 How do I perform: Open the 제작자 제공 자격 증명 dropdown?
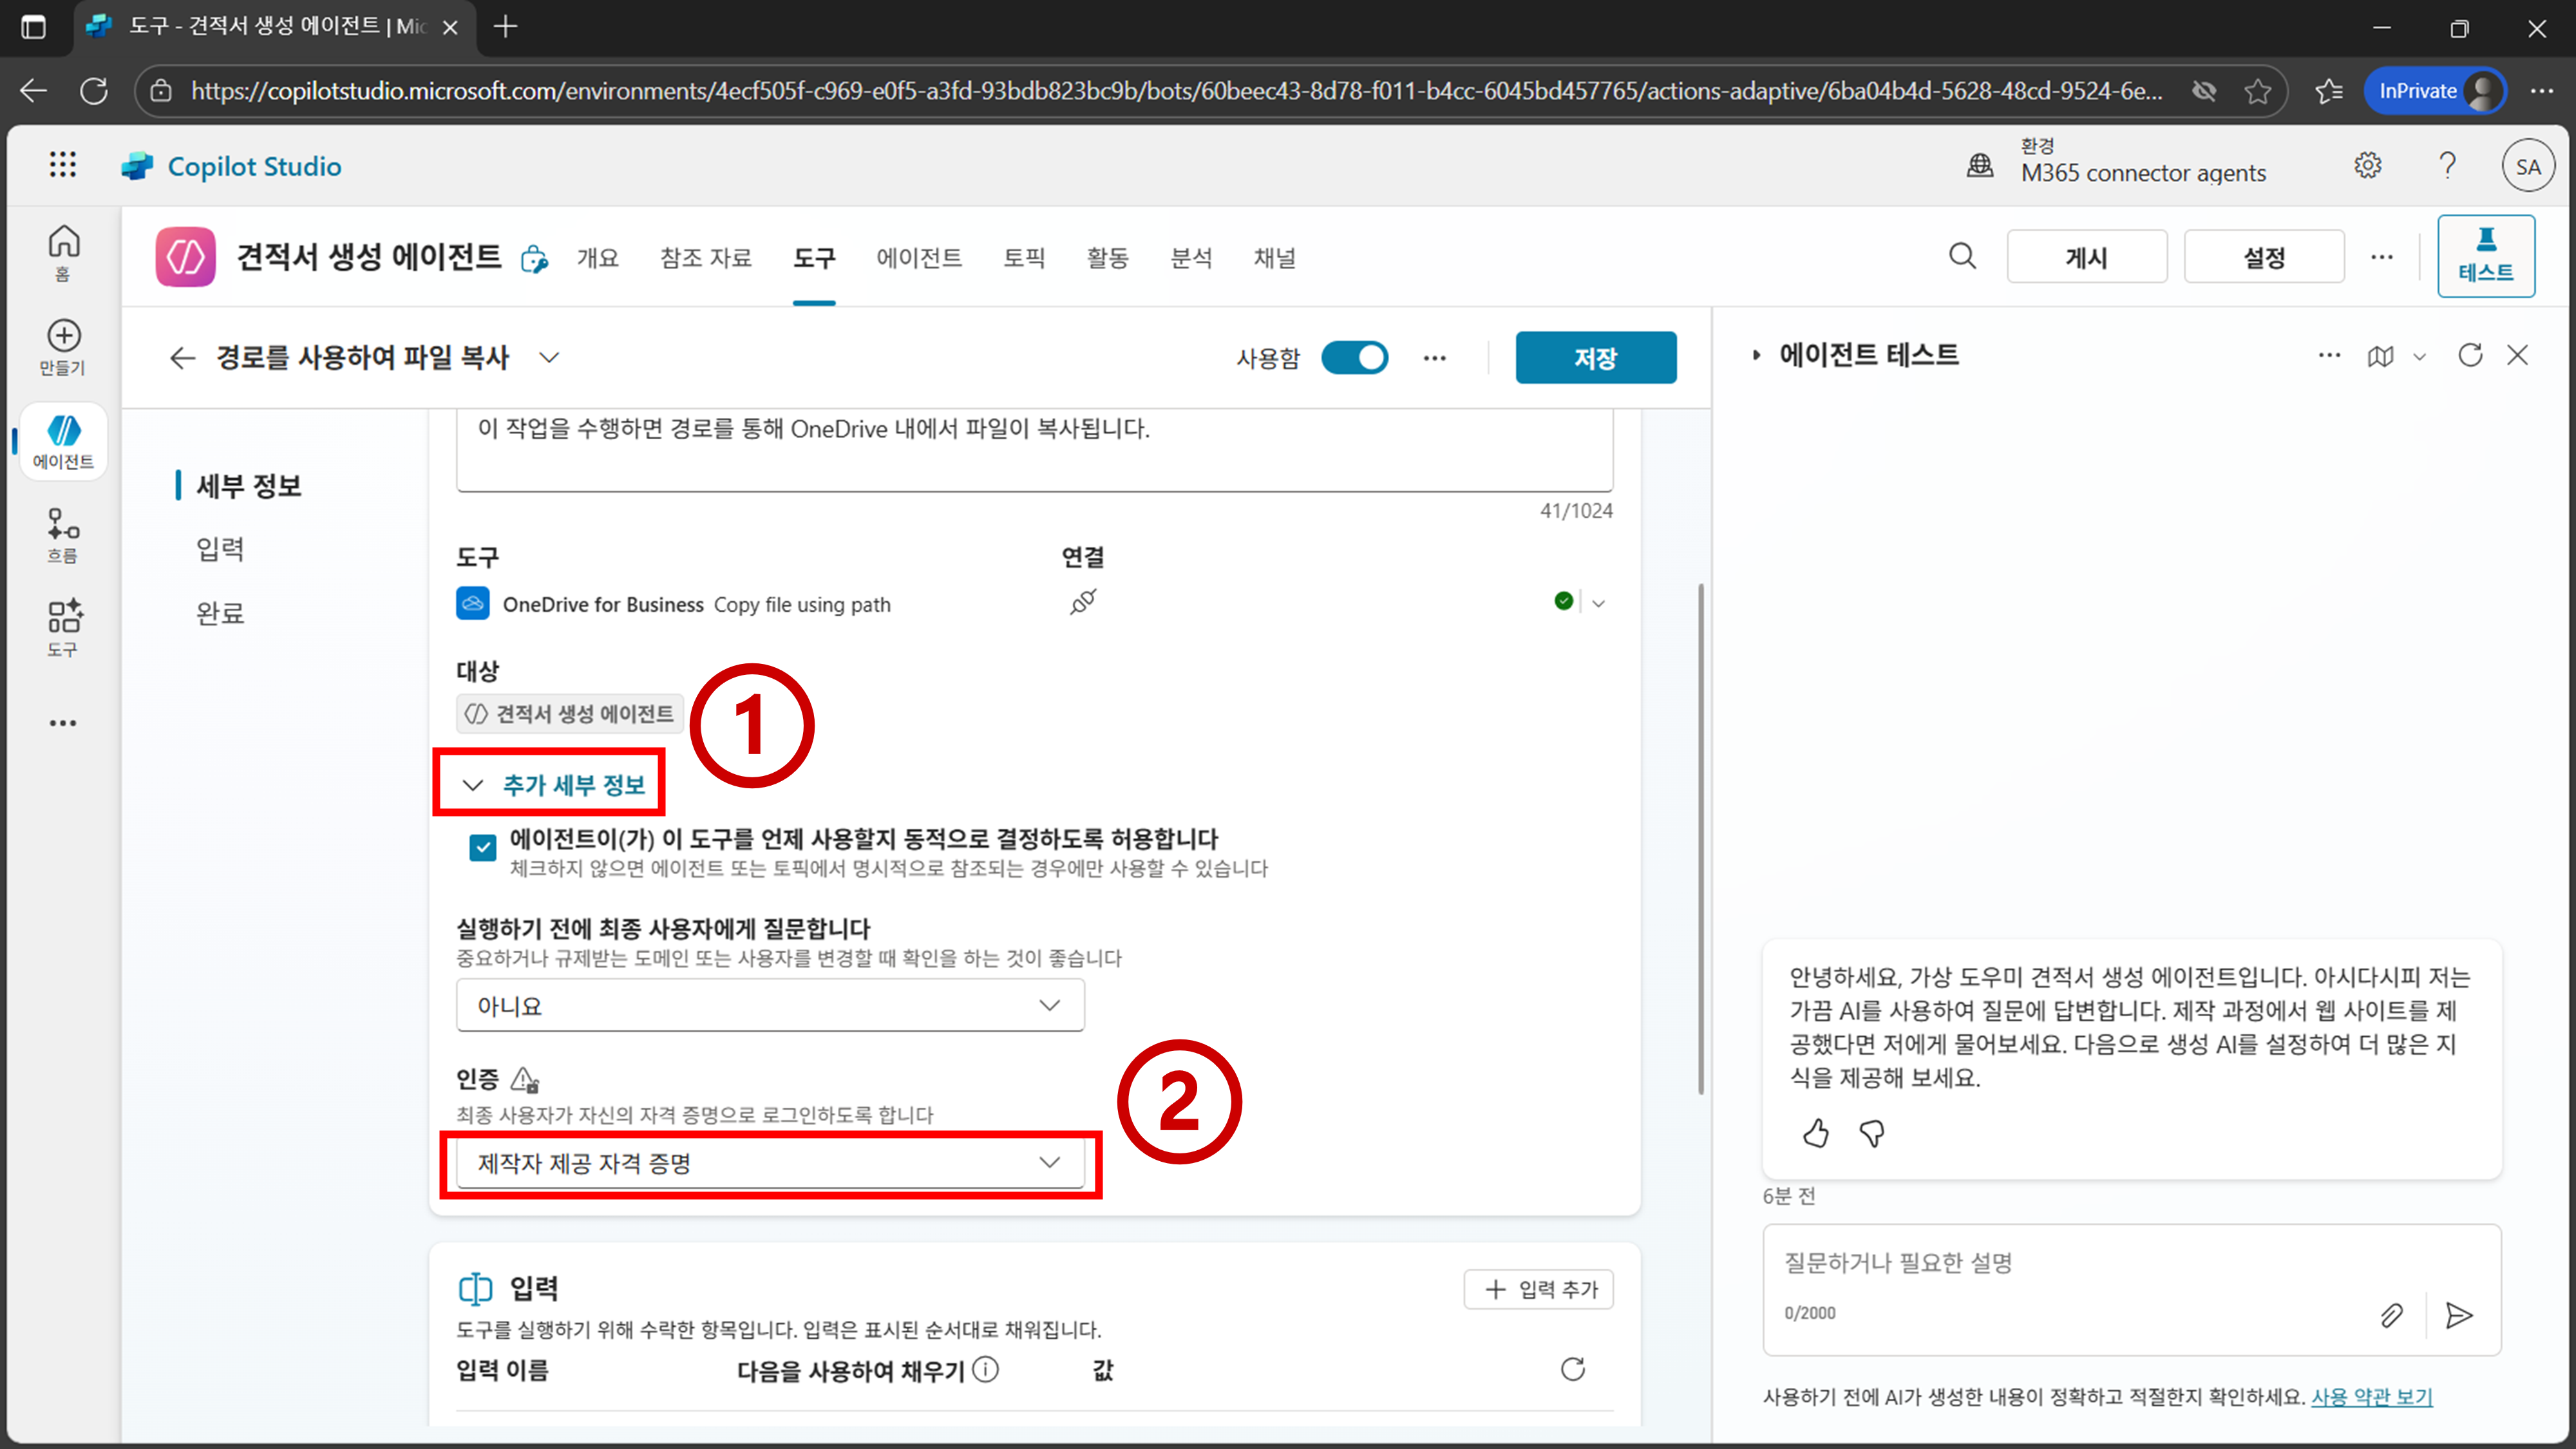pyautogui.click(x=770, y=1162)
